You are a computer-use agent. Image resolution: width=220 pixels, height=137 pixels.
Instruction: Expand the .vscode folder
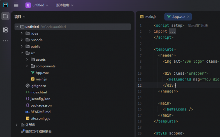point(22,40)
